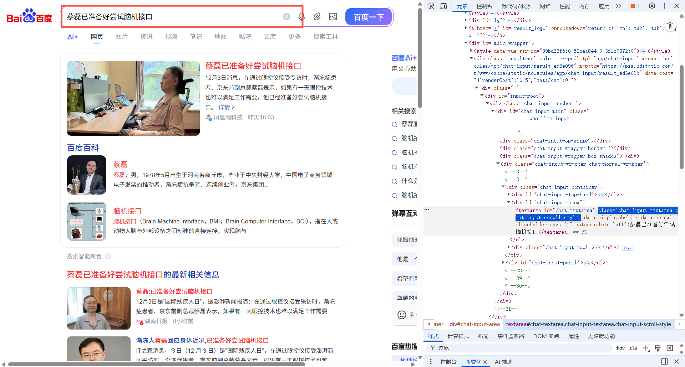685x367 pixels.
Task: Click the floating accessibility figure icon
Action: 670,25
